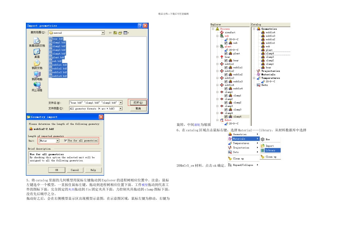The width and height of the screenshot is (347, 246).
Task: Open the file name dropdown arrow
Action: (121, 103)
